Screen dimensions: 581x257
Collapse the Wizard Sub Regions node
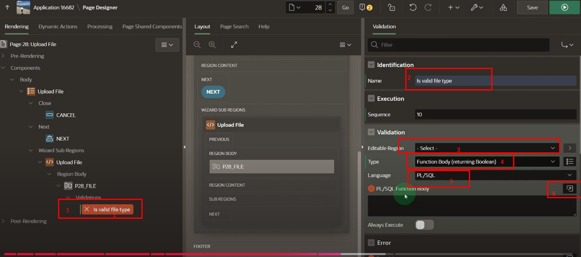click(31, 150)
